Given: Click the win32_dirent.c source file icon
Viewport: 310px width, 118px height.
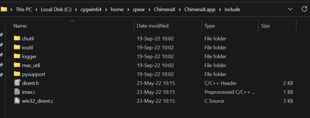Looking at the screenshot, I should (17, 101).
